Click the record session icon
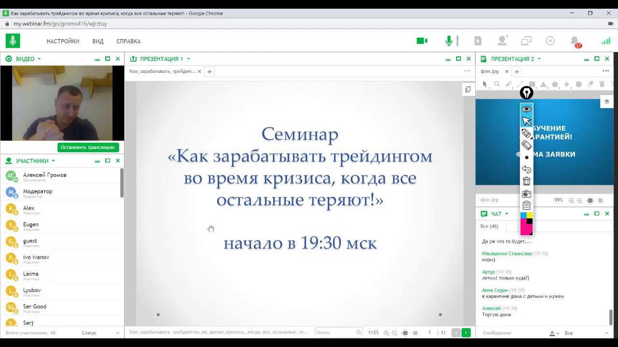 [550, 41]
